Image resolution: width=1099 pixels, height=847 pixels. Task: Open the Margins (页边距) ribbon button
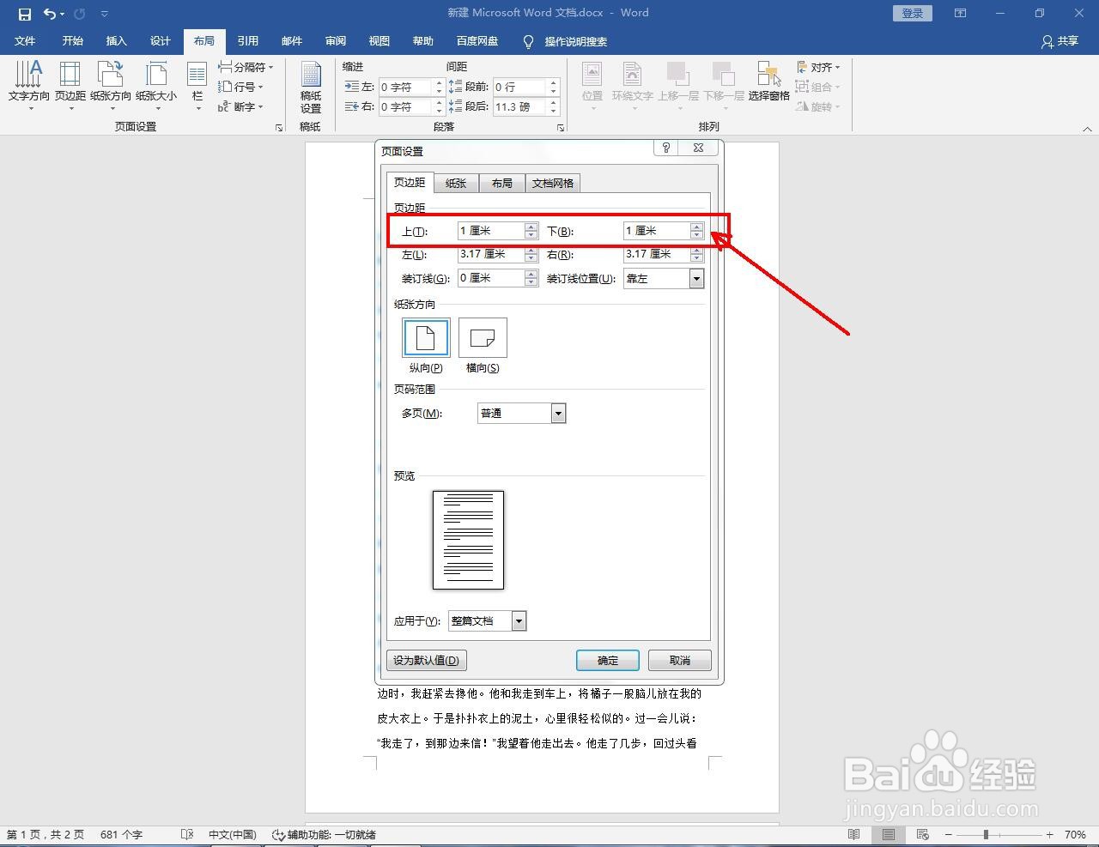pos(70,86)
